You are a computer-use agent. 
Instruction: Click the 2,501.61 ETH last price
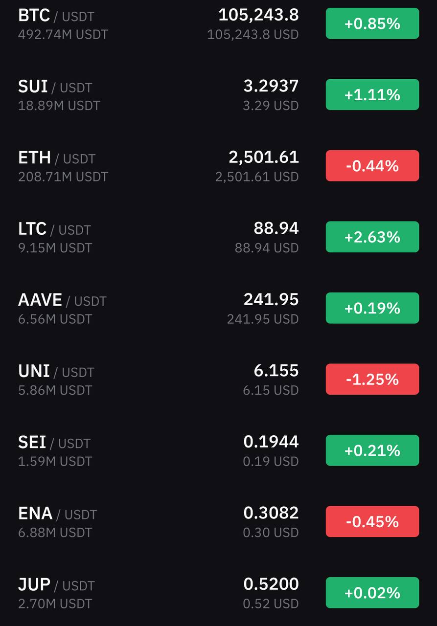point(264,157)
